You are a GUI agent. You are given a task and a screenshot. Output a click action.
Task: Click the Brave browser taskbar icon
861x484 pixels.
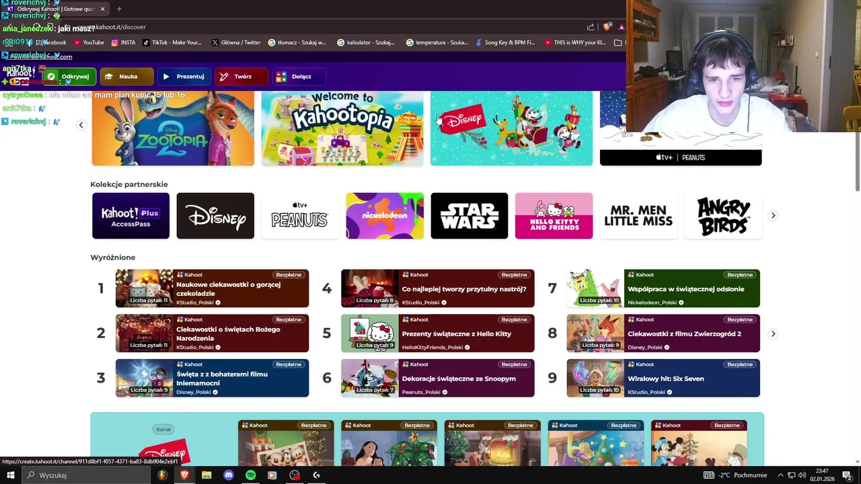(x=184, y=475)
